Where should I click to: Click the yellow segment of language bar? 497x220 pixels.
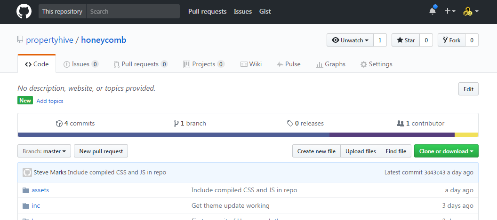point(466,135)
